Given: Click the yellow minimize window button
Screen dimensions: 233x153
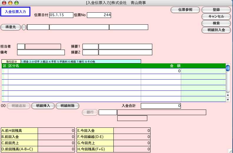Looking at the screenshot, I should coord(10,3).
